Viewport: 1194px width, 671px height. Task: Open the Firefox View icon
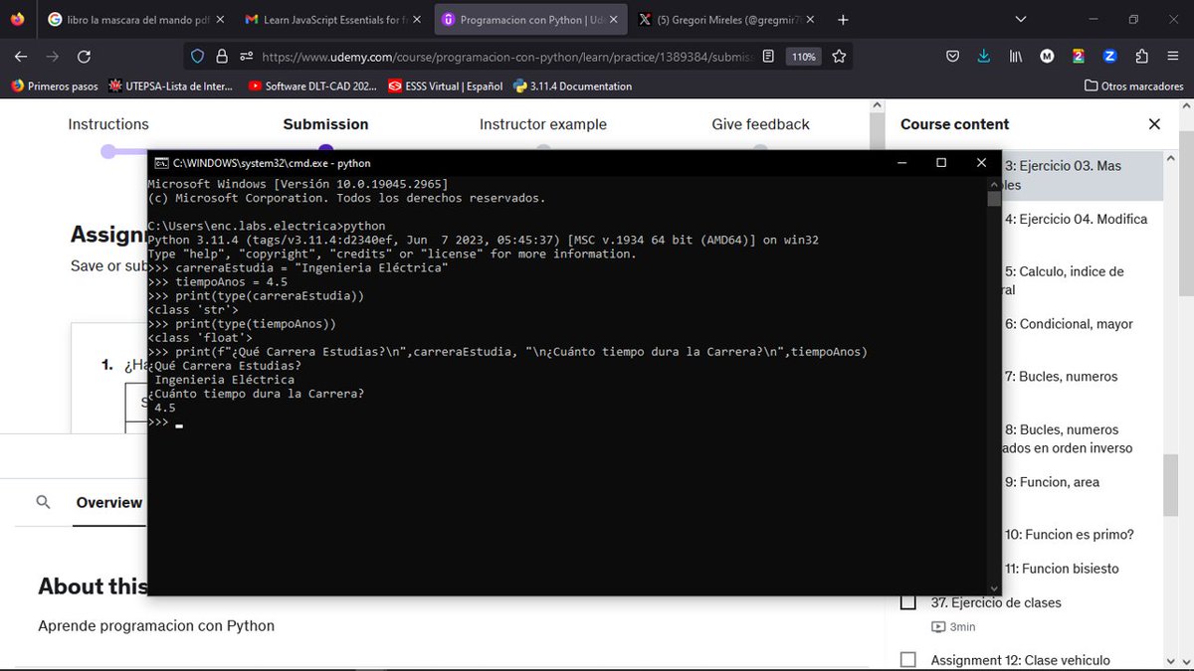[x=19, y=19]
